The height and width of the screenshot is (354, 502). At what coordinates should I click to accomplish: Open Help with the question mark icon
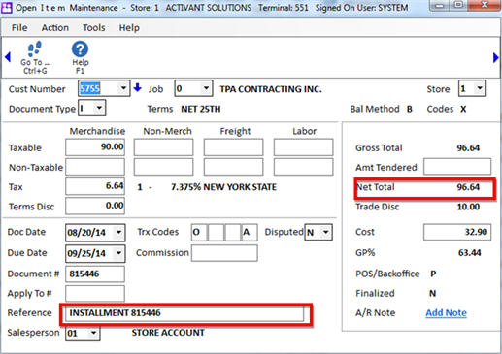coord(80,49)
